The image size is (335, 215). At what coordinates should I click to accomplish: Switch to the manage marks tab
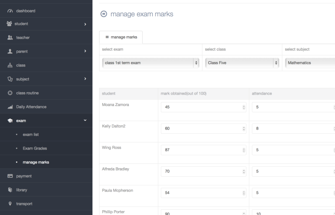121,37
